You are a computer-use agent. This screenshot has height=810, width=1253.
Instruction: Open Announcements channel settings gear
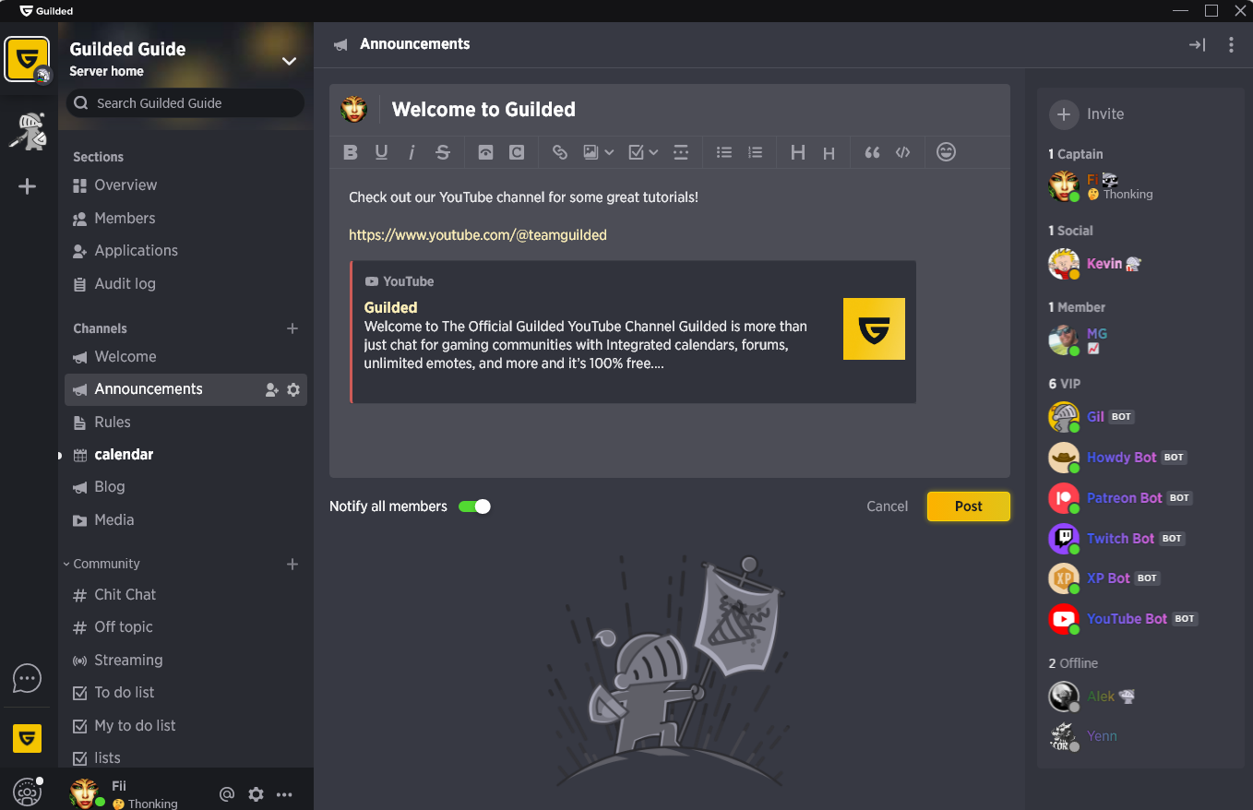tap(293, 390)
